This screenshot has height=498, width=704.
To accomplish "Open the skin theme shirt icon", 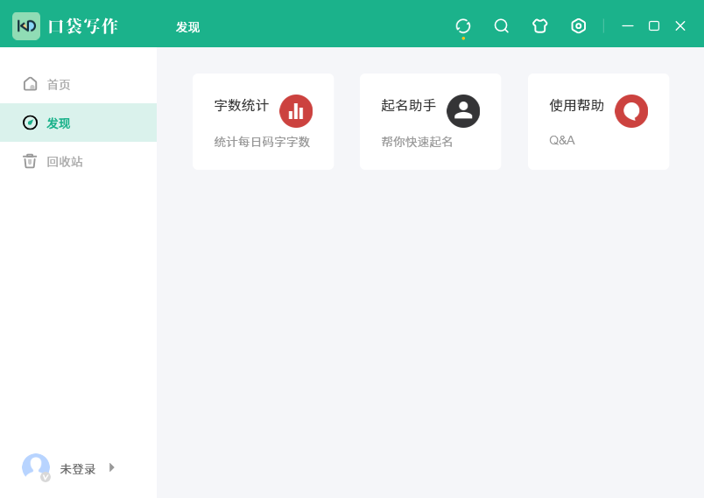I will coord(539,26).
